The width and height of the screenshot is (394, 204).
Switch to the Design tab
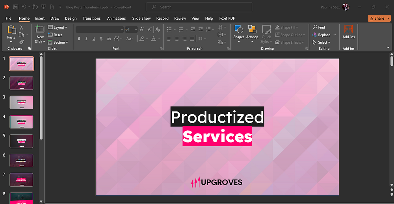click(71, 18)
